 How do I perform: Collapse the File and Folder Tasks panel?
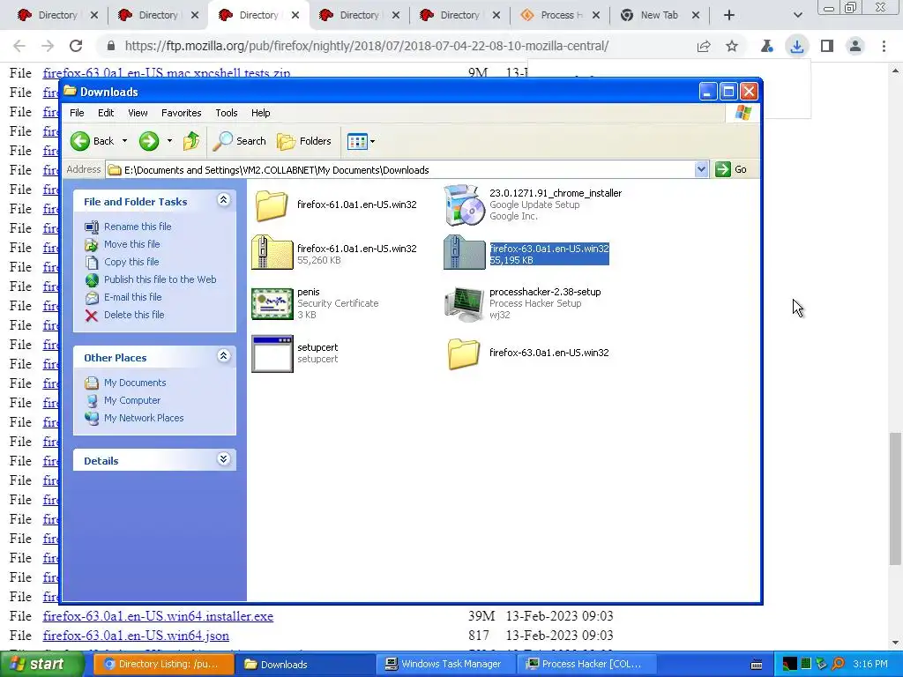pos(223,200)
